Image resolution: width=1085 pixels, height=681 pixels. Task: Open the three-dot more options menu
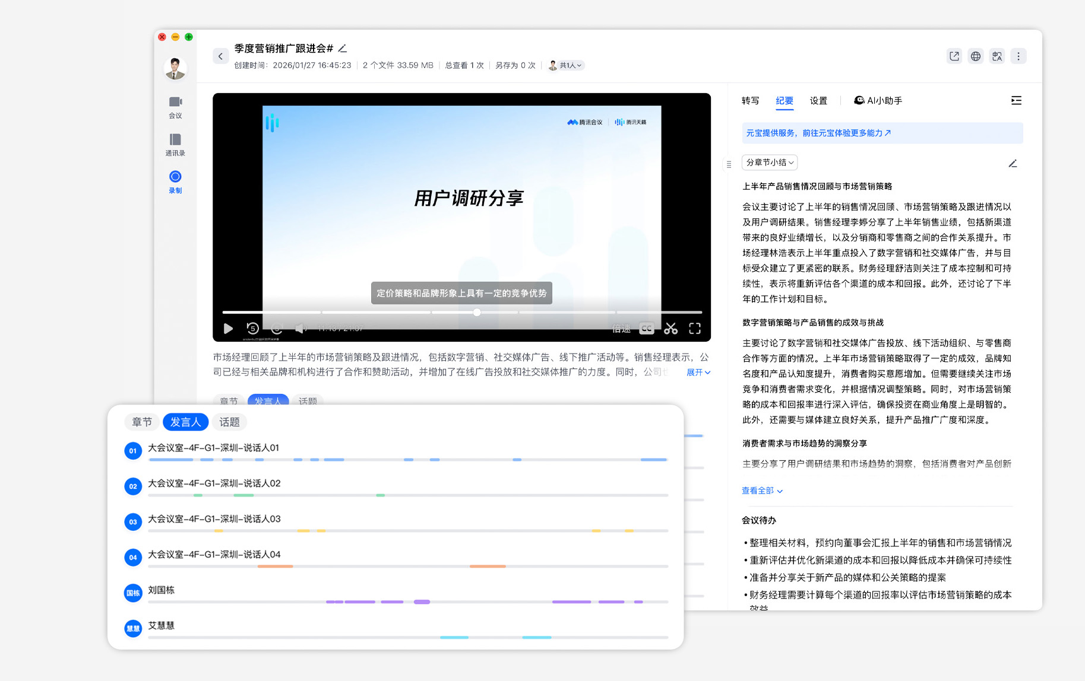click(1018, 56)
